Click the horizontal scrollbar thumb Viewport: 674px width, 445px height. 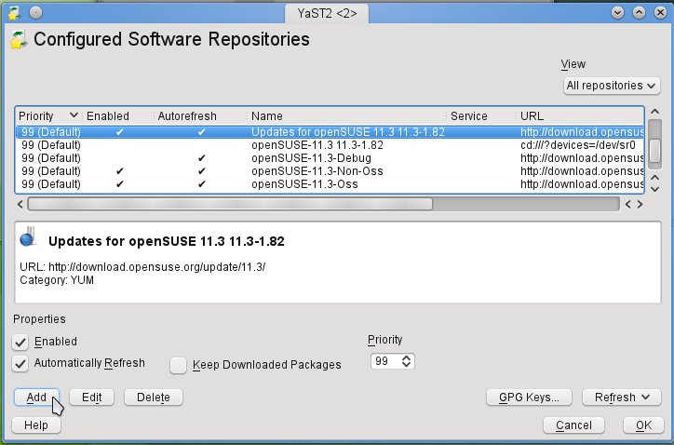coord(230,204)
